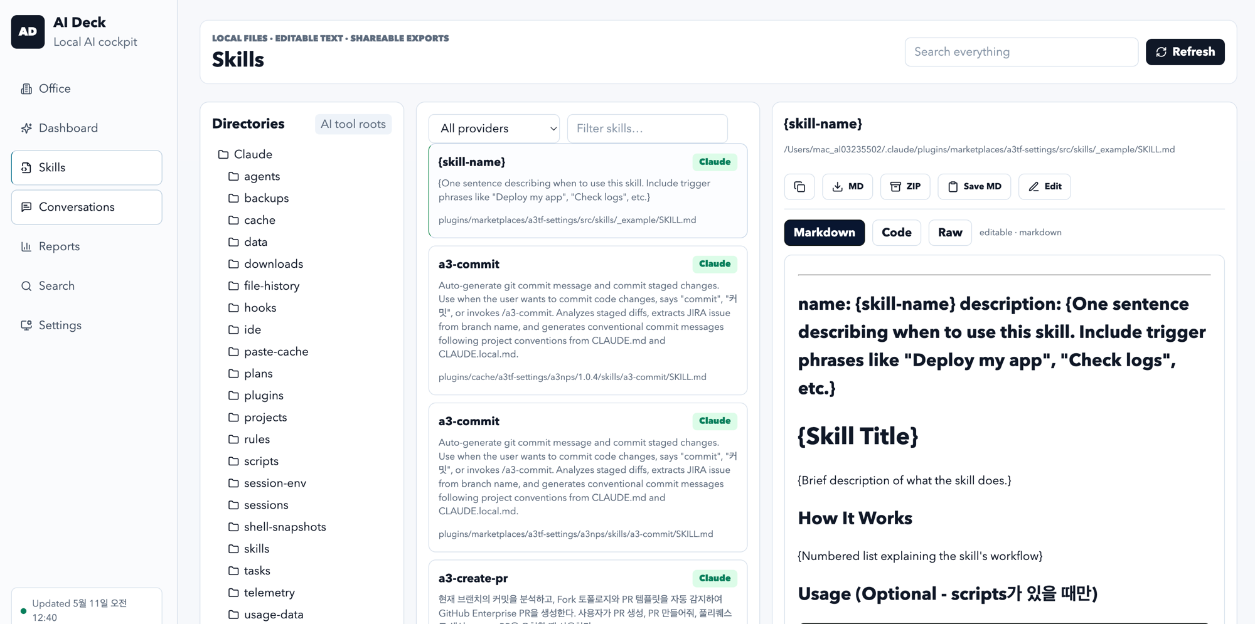The image size is (1255, 624).
Task: Click the Save MD button
Action: pos(974,187)
